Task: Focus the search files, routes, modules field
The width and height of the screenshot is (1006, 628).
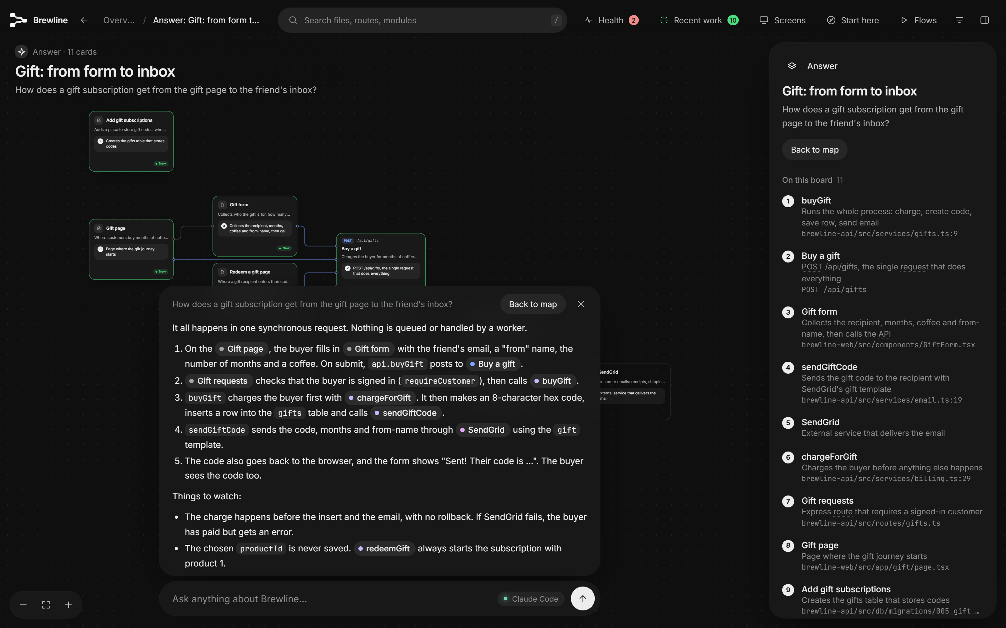Action: click(x=422, y=20)
